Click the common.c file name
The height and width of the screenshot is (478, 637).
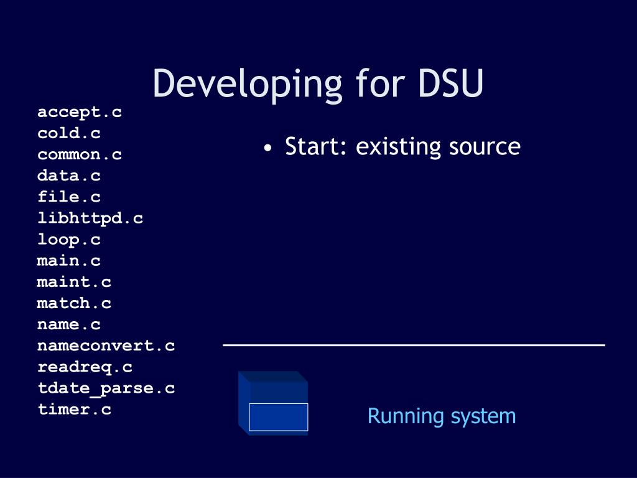click(80, 154)
